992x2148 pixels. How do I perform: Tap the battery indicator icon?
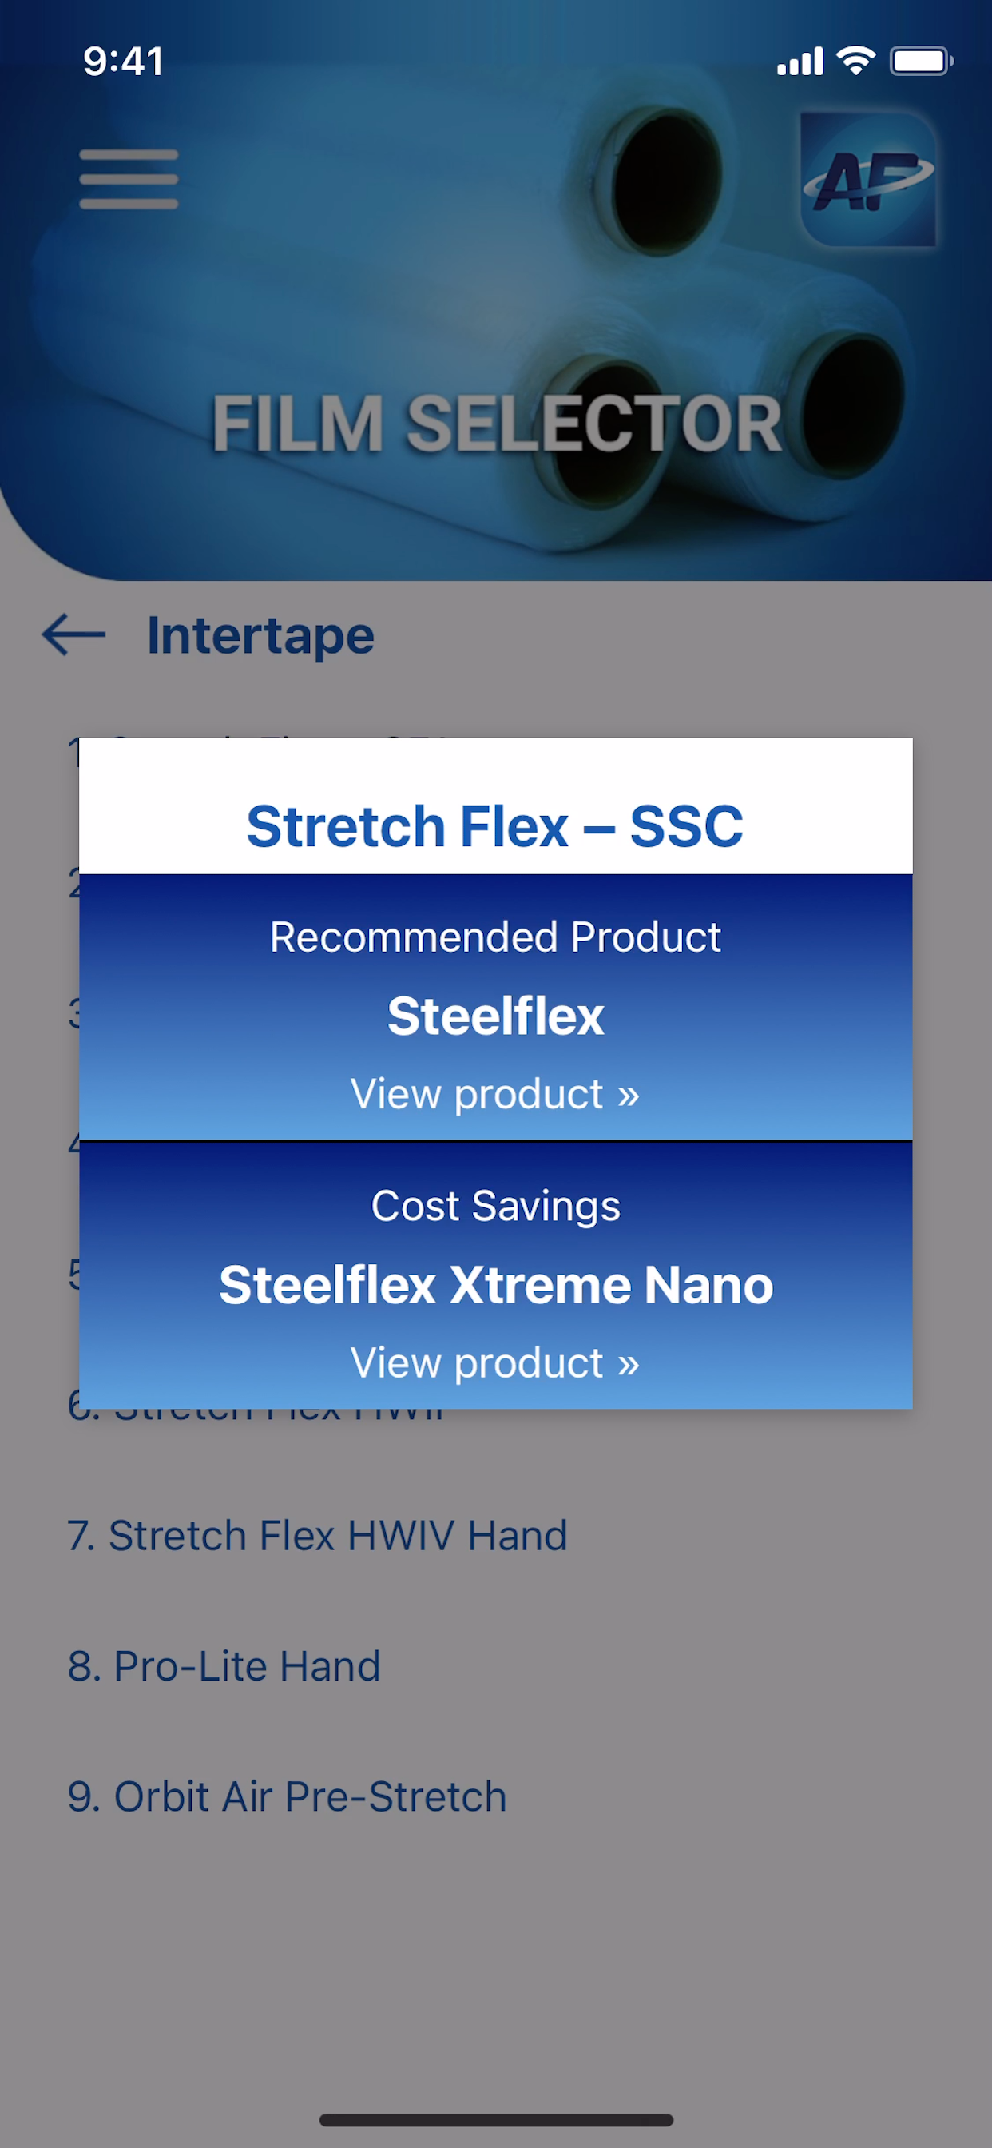921,61
